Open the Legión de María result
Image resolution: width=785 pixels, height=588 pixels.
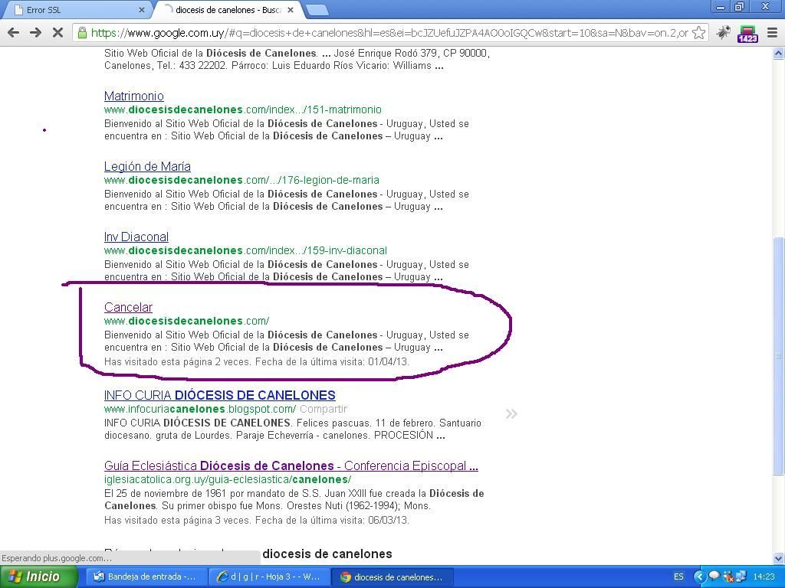(147, 166)
